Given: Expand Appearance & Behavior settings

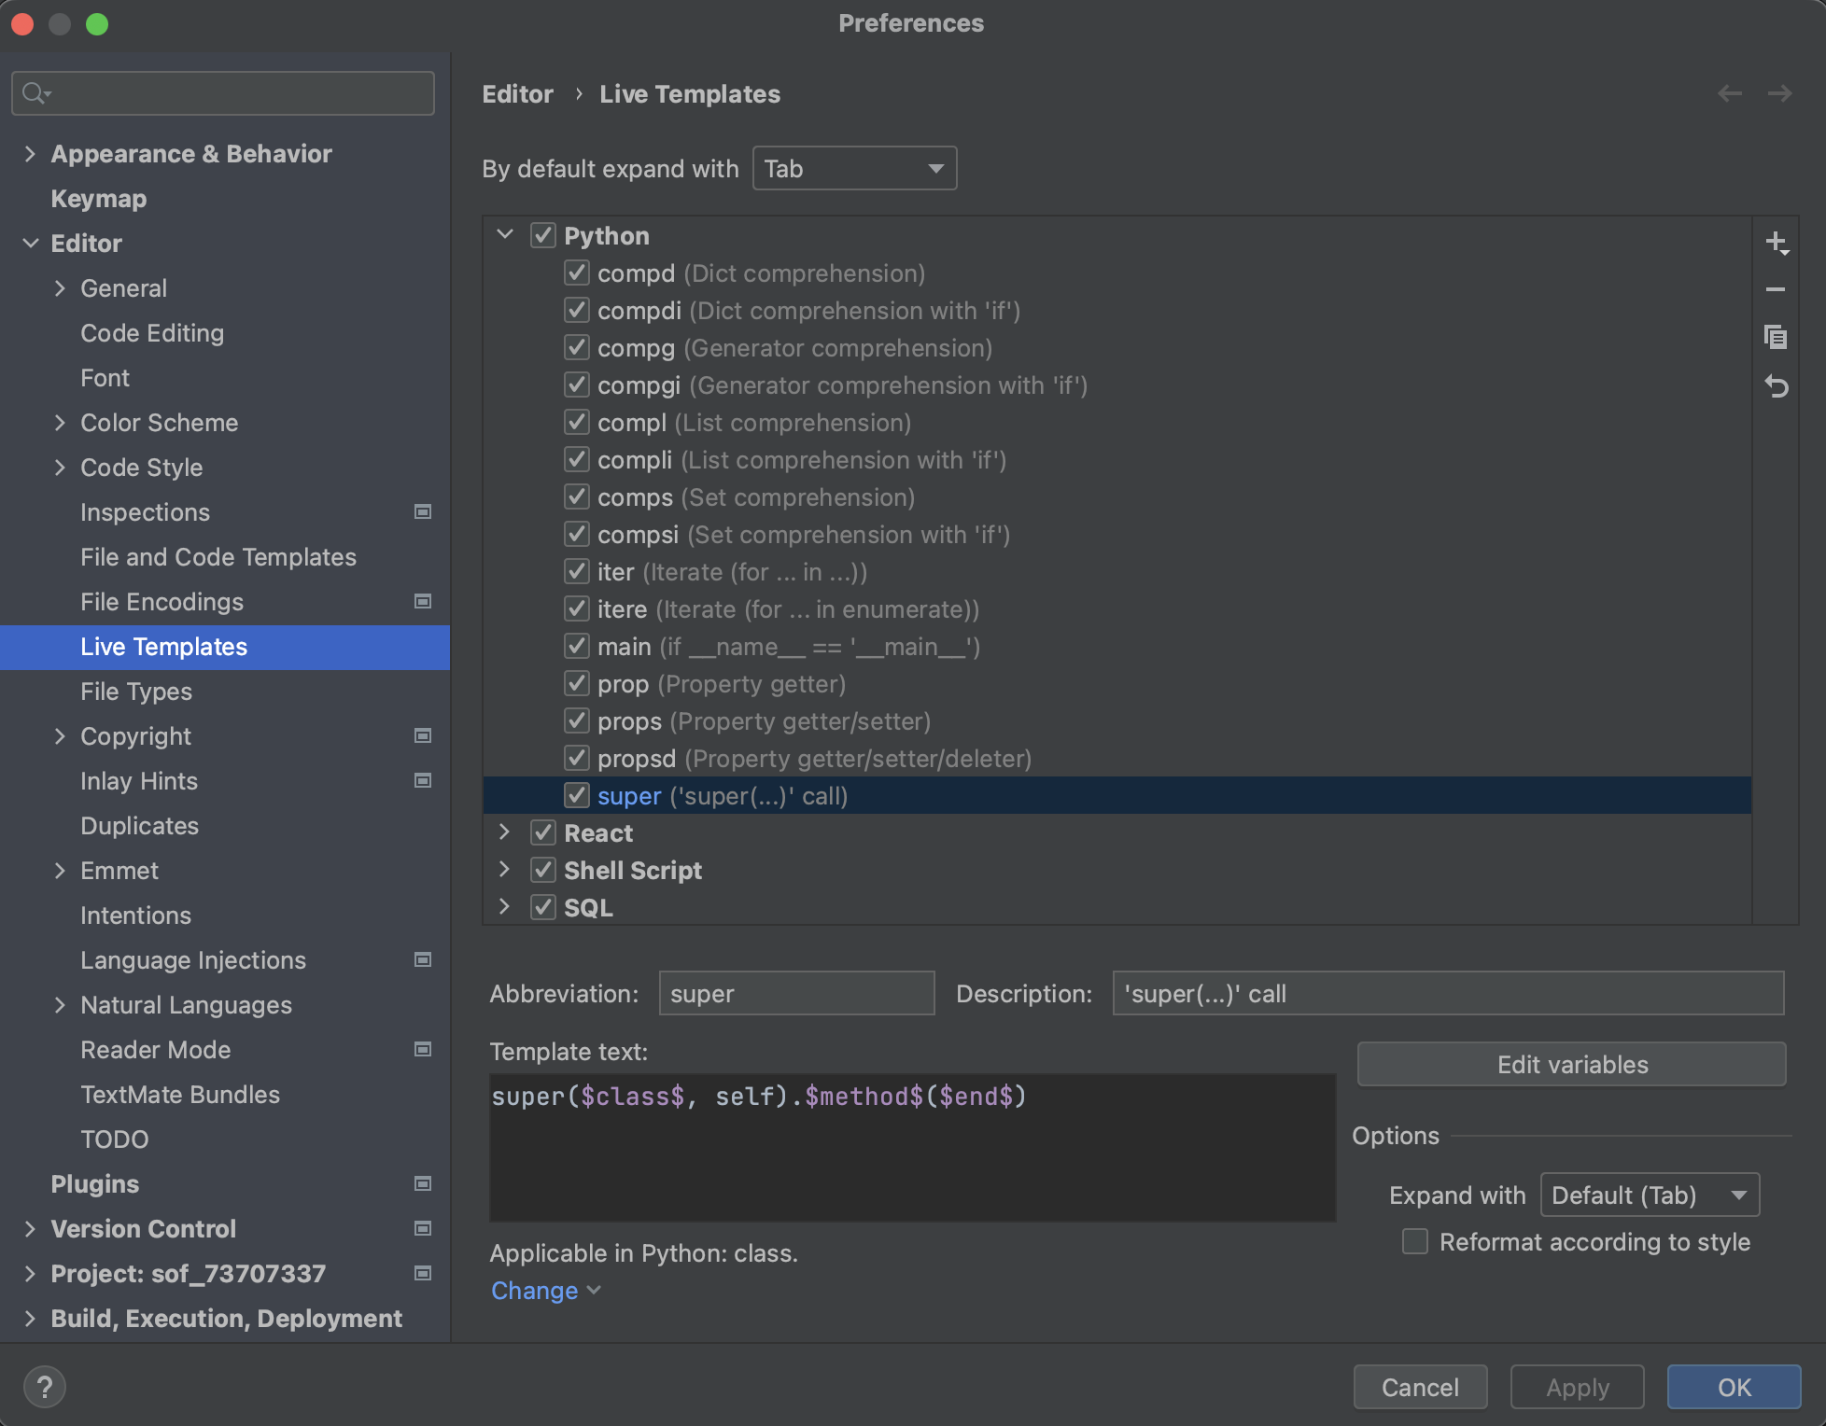Looking at the screenshot, I should (30, 154).
